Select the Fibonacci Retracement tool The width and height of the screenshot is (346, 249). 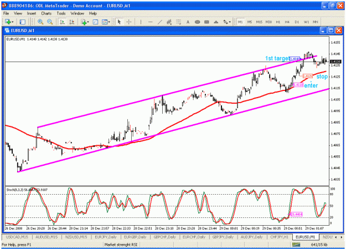[178, 22]
